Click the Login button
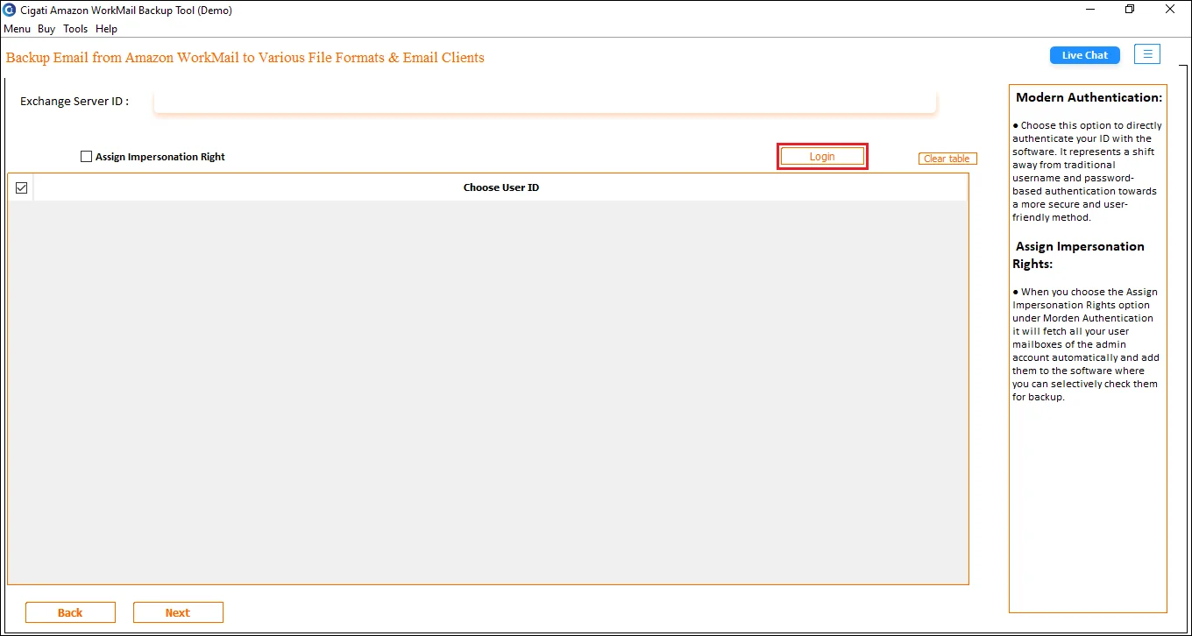Image resolution: width=1192 pixels, height=636 pixels. [822, 157]
